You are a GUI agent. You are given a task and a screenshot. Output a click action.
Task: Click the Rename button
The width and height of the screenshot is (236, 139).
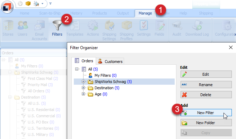coord(206,85)
